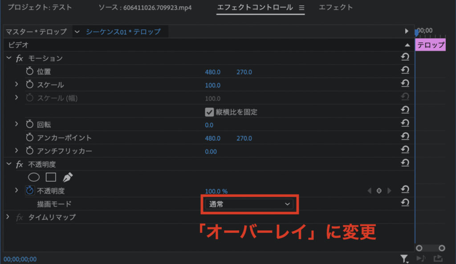This screenshot has height=264, width=456.
Task: Toggle animation stopwatch for 回転
Action: tap(30, 124)
